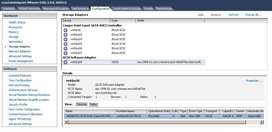Open Hardware Advanced Settings
This screenshot has width=272, height=132.
coord(20,56)
